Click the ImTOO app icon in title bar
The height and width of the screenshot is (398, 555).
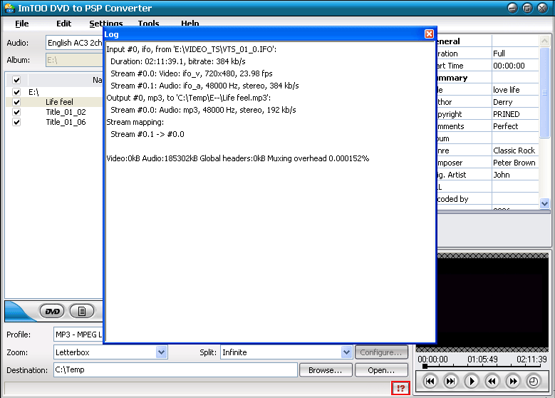point(9,8)
